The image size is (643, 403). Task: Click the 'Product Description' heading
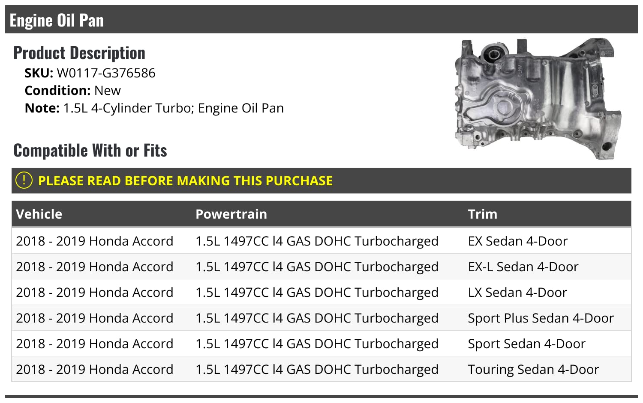pos(79,53)
